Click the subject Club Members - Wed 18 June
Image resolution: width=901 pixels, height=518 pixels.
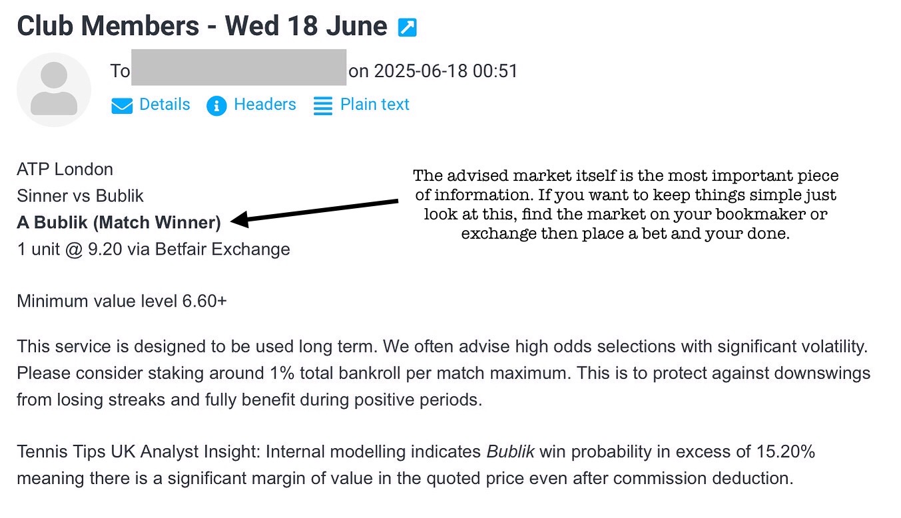[202, 26]
